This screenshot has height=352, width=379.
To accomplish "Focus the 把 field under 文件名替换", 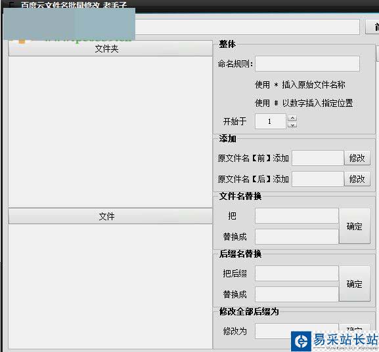I will coord(297,216).
